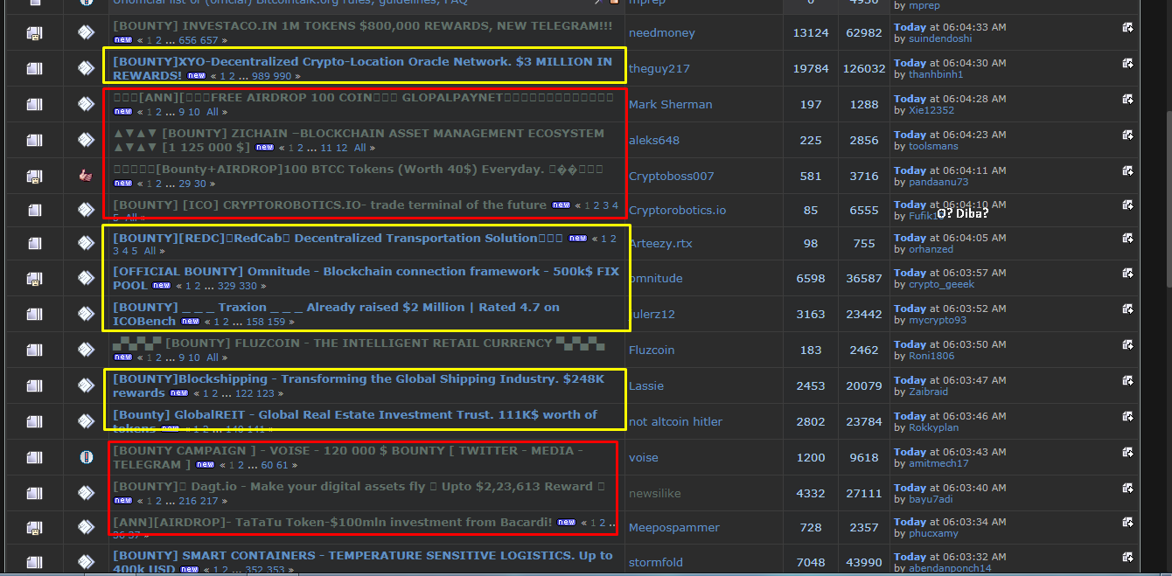1172x576 pixels.
Task: Open the ZICHAIN Blockchain Asset Management thread
Action: point(359,140)
